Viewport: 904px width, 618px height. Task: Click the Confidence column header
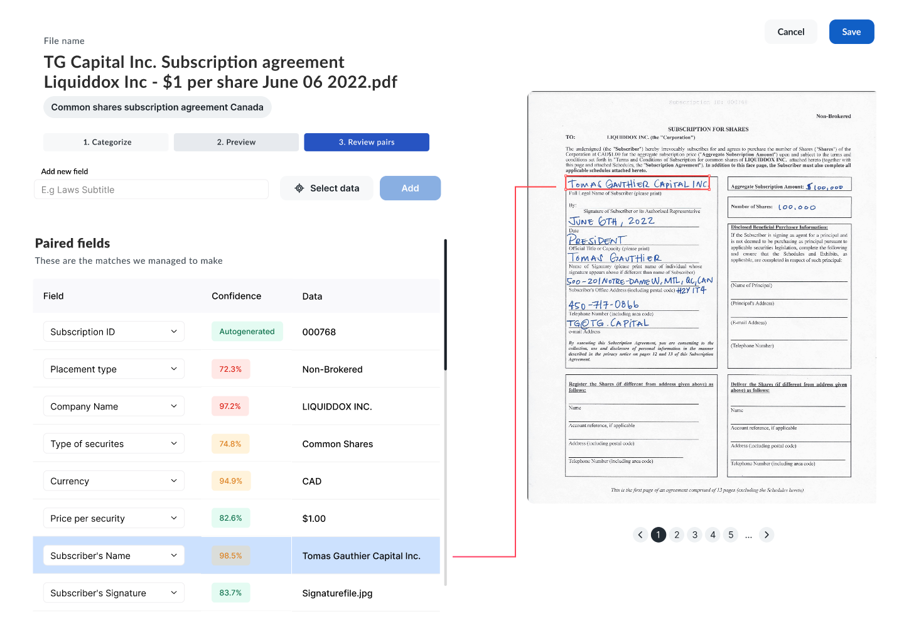click(x=237, y=296)
